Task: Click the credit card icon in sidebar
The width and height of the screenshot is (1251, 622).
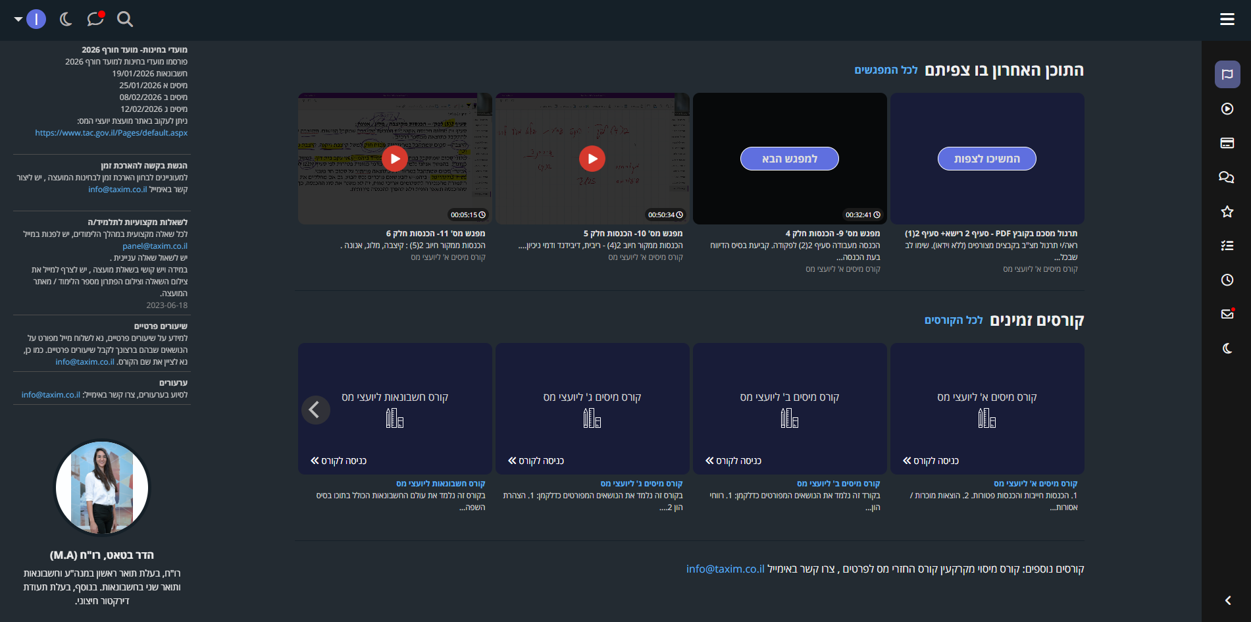Action: [x=1227, y=143]
